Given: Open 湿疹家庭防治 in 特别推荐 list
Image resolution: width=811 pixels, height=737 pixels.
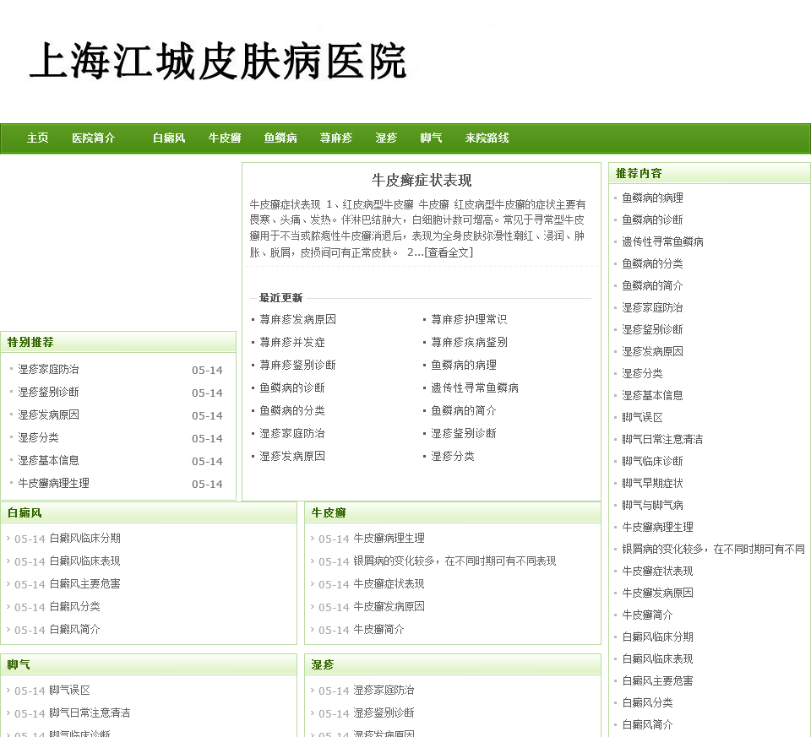Looking at the screenshot, I should pyautogui.click(x=48, y=369).
